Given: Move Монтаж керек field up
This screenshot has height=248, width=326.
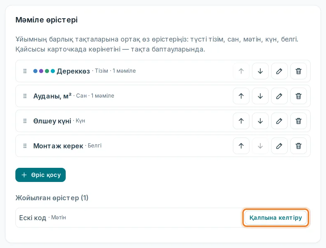Looking at the screenshot, I should coord(241,146).
